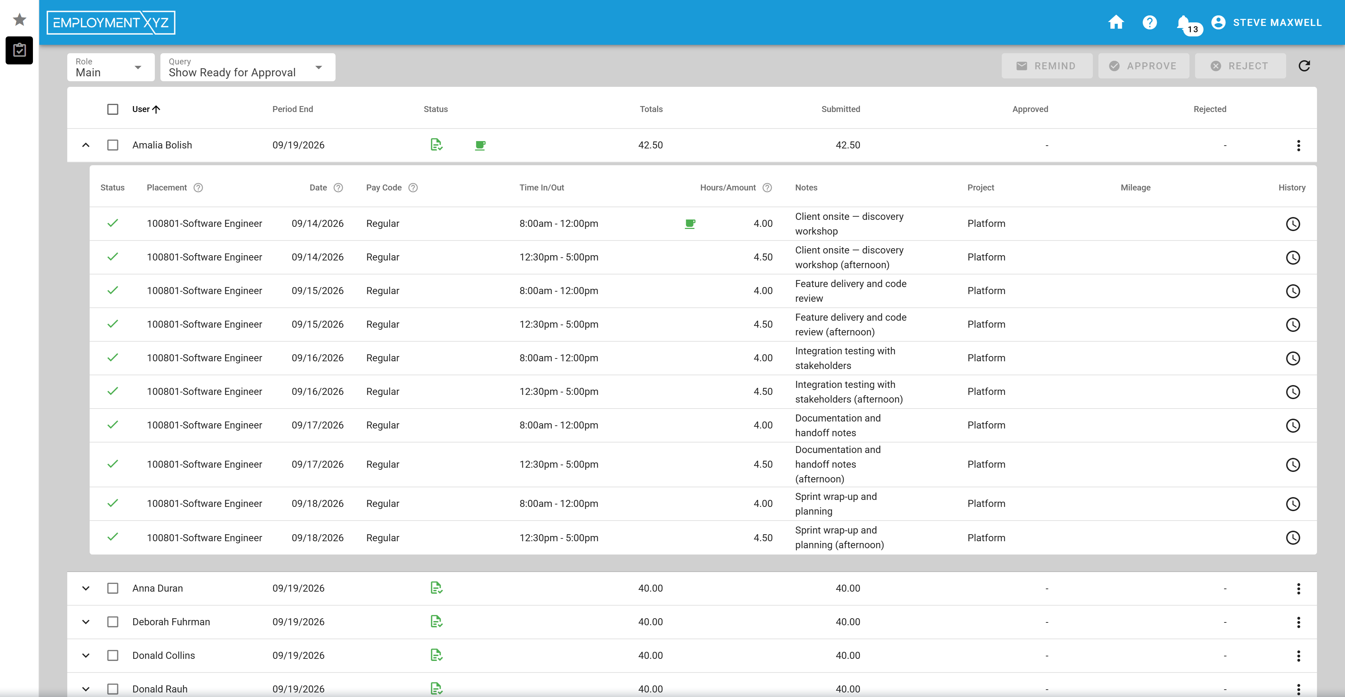Check the Deborah Fuhrman row checkbox
1345x697 pixels.
tap(113, 622)
